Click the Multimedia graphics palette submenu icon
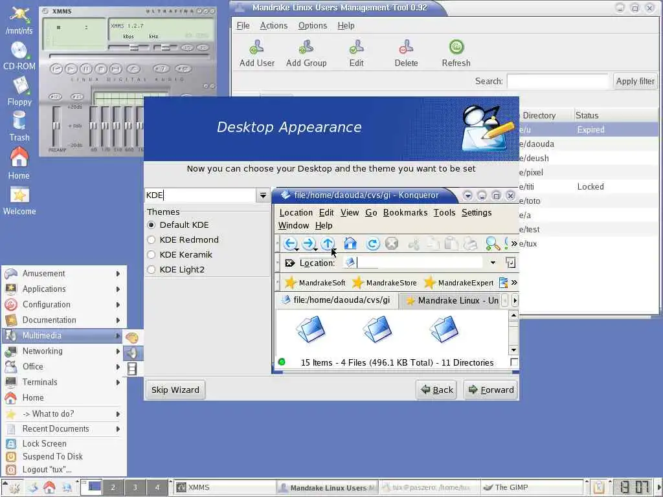Screen dimensions: 663x497 click(x=132, y=338)
